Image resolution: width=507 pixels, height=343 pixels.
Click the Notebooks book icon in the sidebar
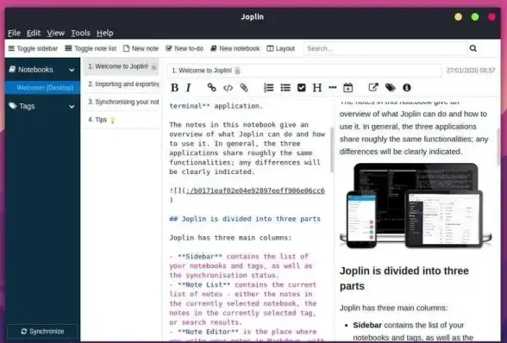pos(12,69)
